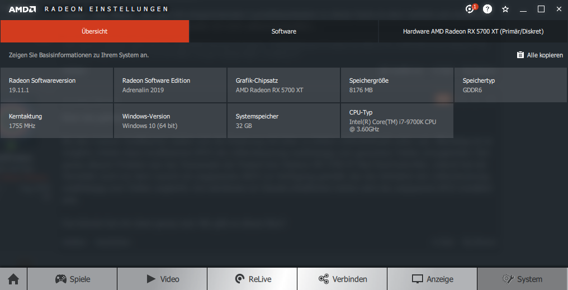568x290 pixels.
Task: Select the Systemspeicher 32 GB tile
Action: (283, 121)
